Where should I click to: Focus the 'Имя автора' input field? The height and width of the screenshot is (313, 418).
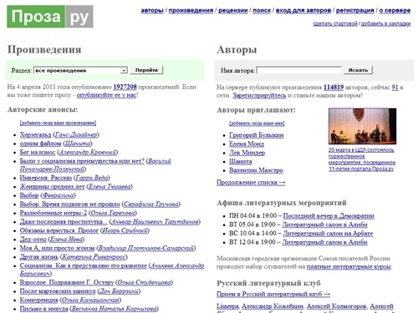[298, 70]
